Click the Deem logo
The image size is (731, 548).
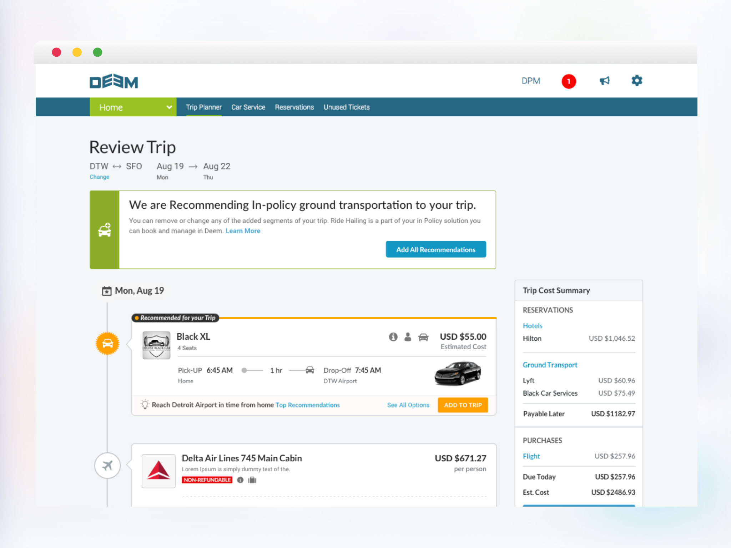pos(114,81)
